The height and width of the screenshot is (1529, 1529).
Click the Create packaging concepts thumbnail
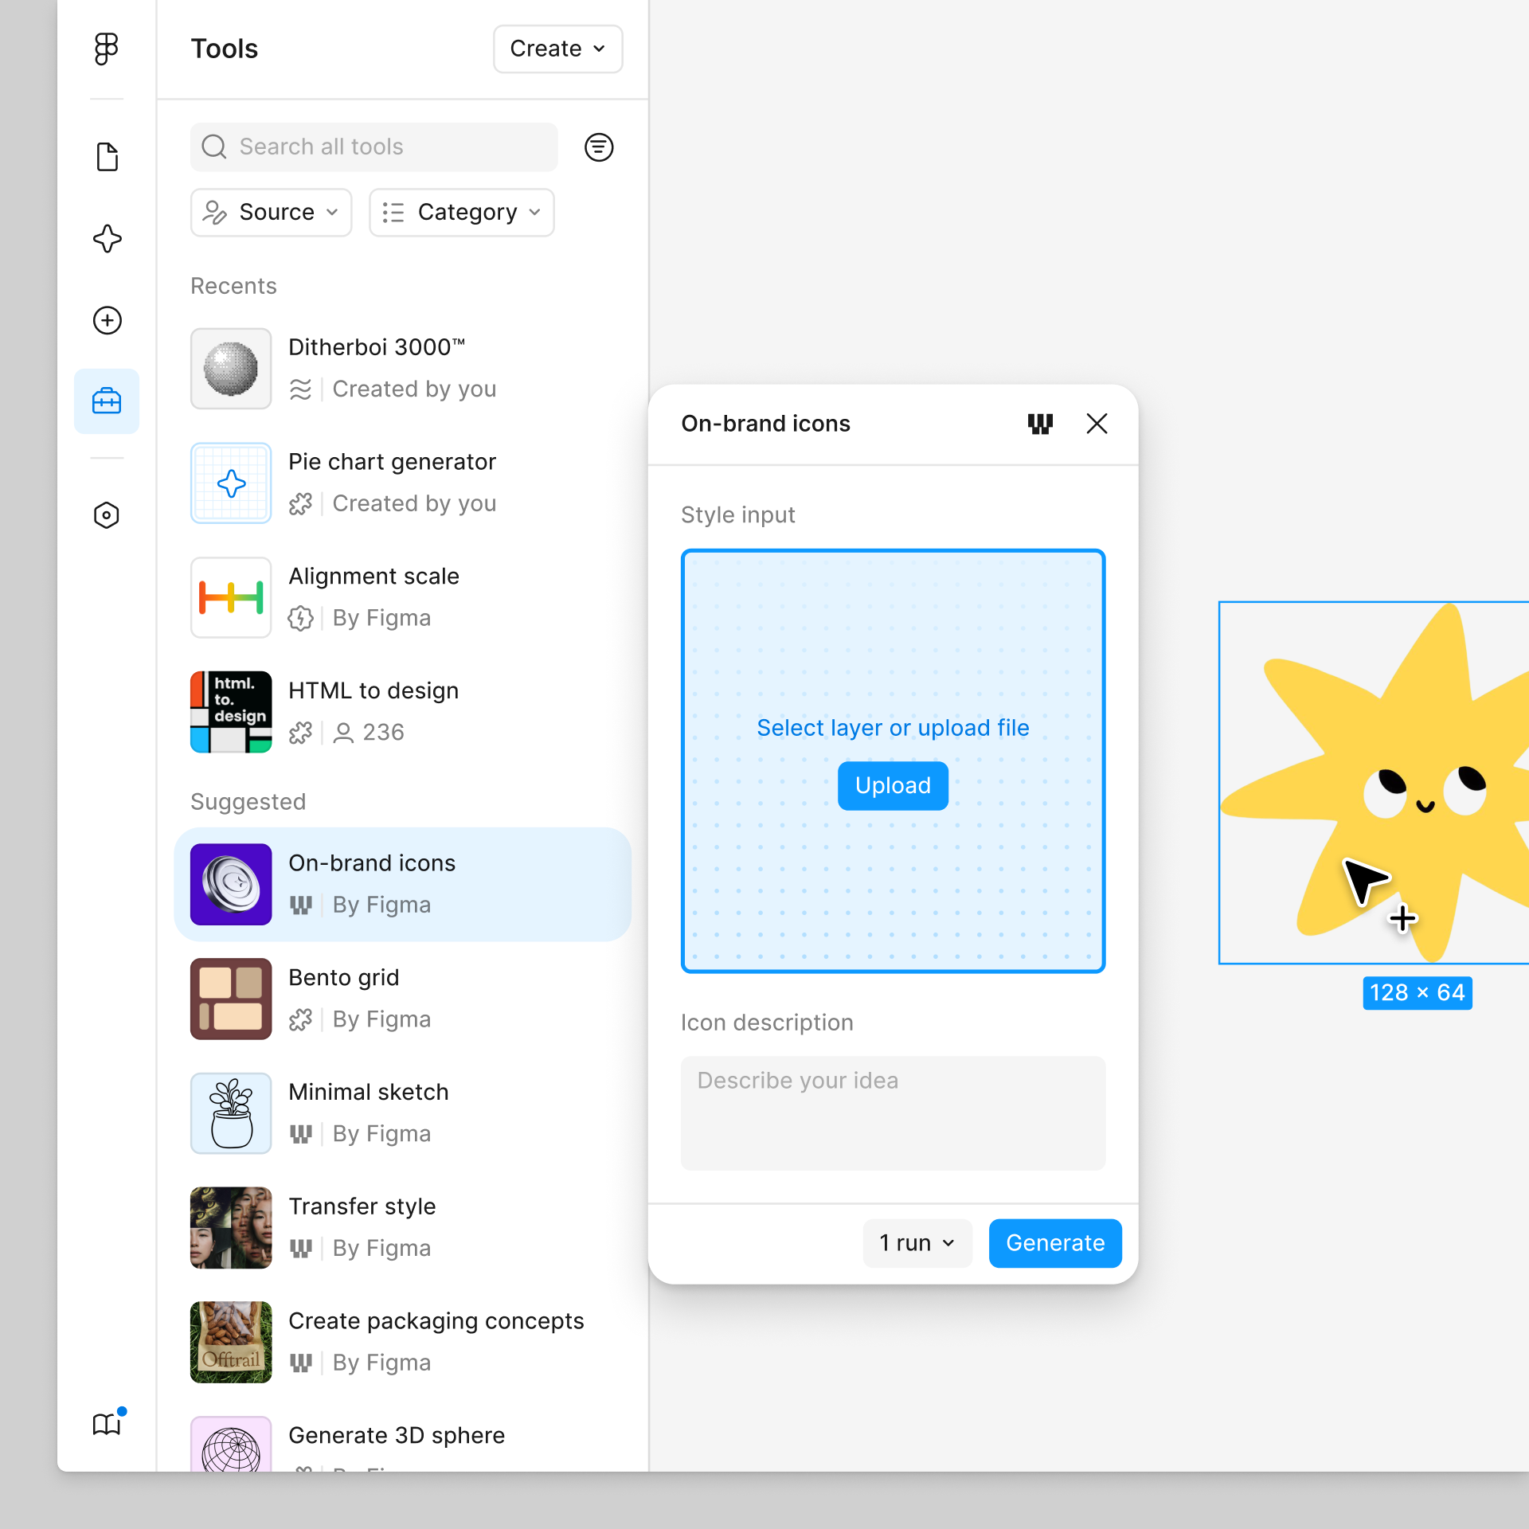tap(231, 1342)
